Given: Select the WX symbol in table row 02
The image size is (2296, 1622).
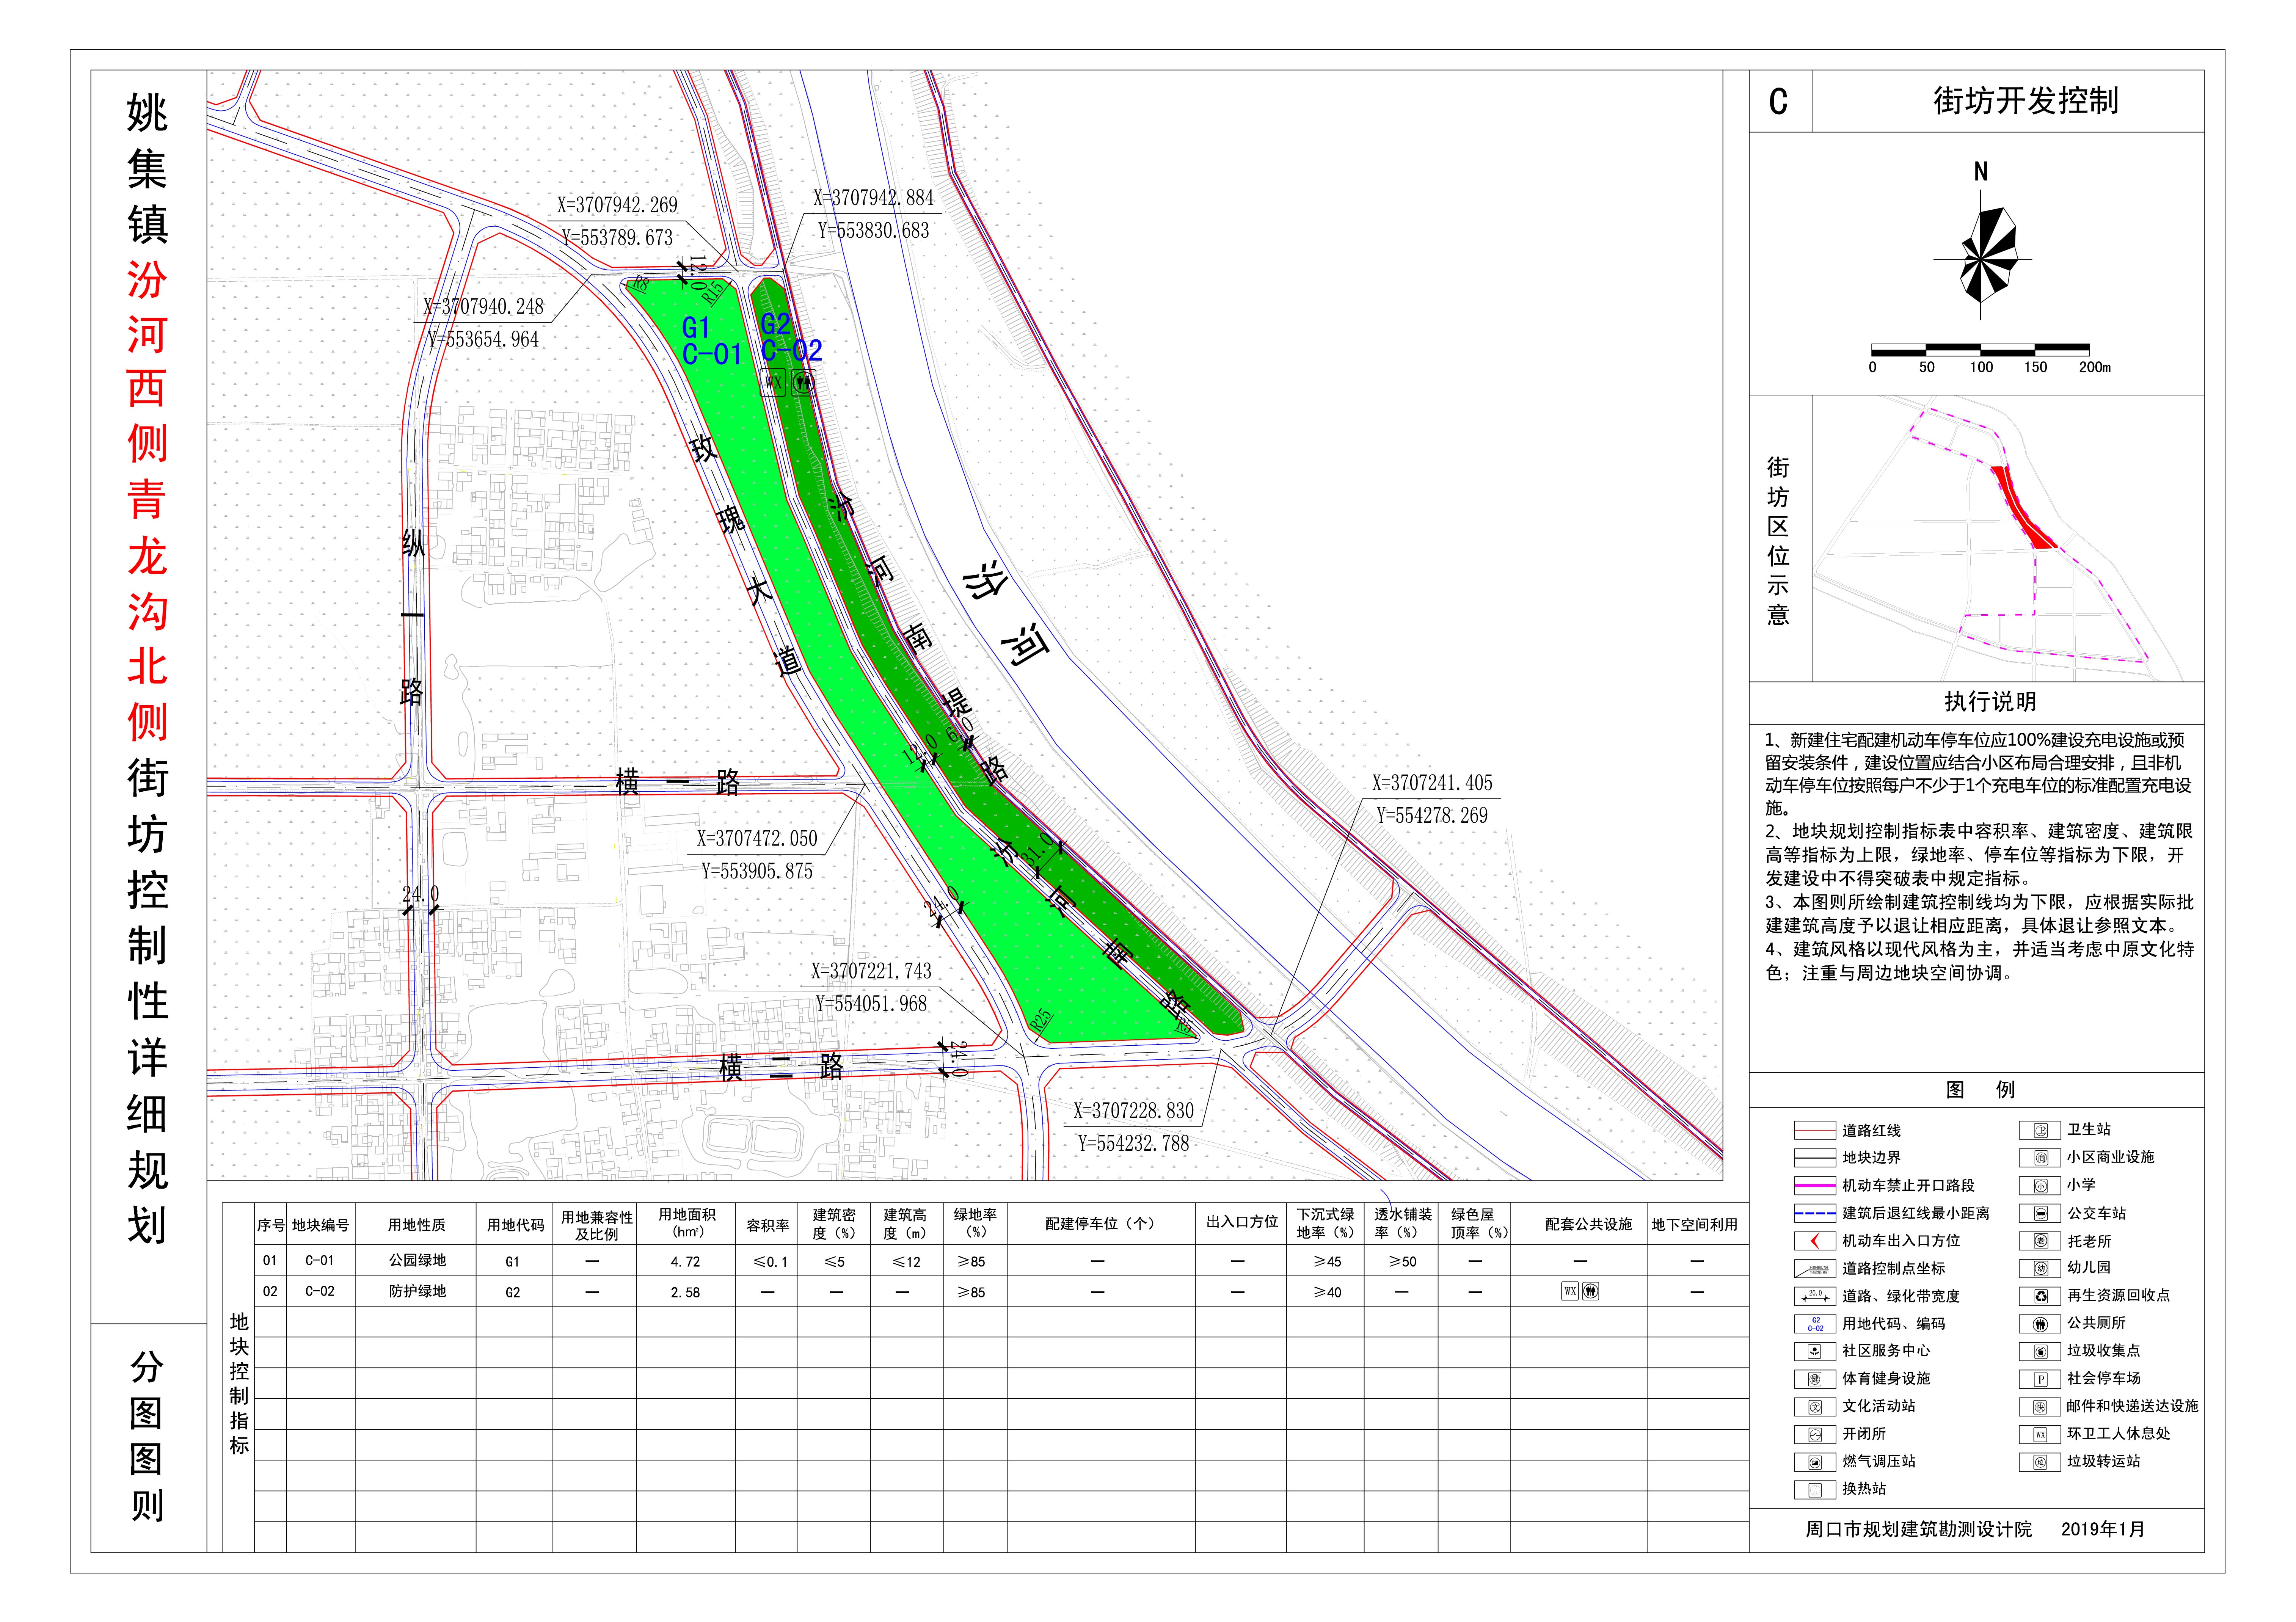Looking at the screenshot, I should [x=1570, y=1291].
